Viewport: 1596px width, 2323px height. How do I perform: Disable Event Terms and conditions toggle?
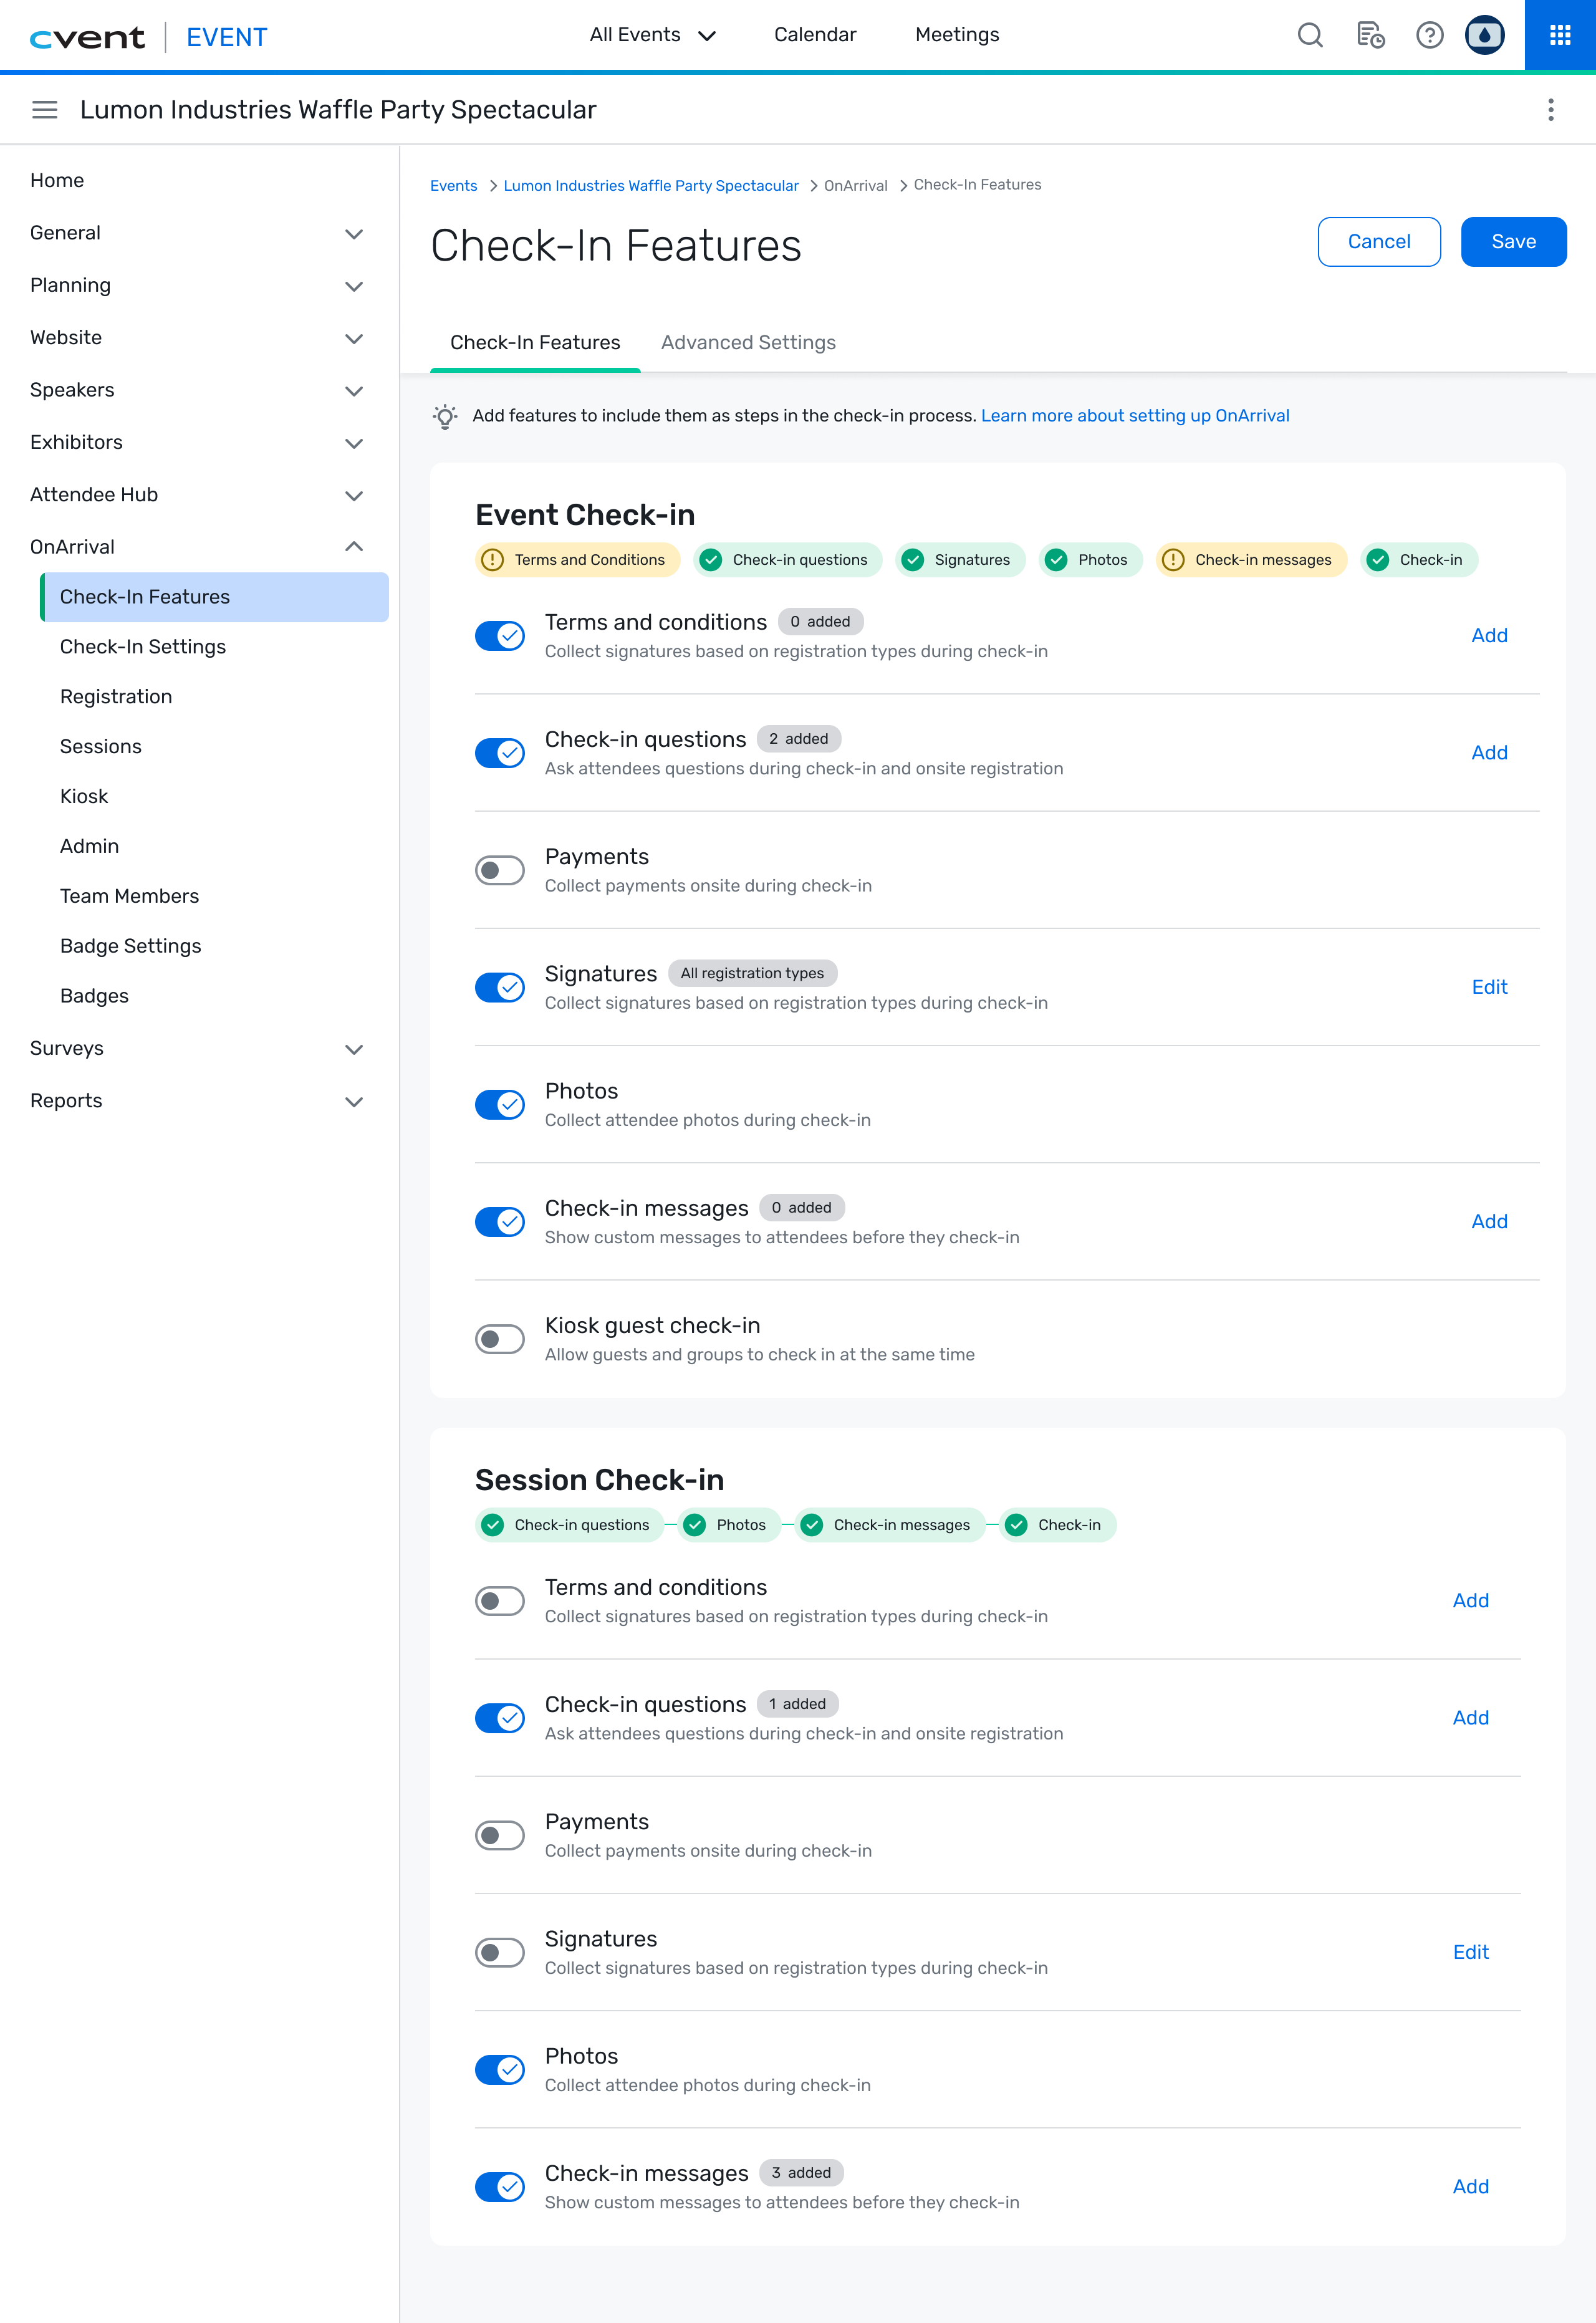(500, 636)
